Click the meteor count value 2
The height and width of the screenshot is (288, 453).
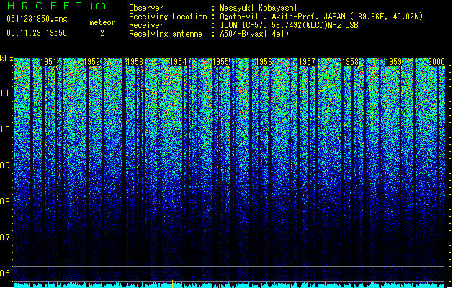pyautogui.click(x=102, y=33)
